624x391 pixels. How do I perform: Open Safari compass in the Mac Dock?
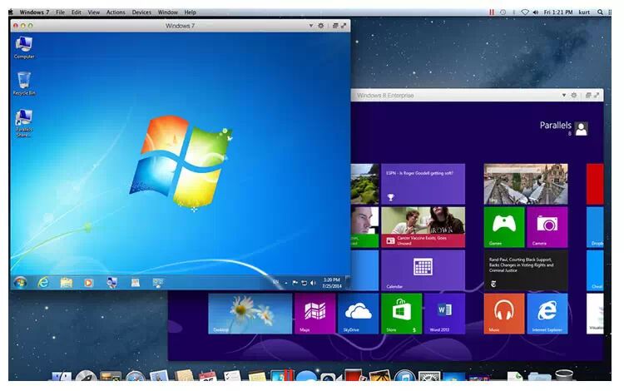point(136,376)
